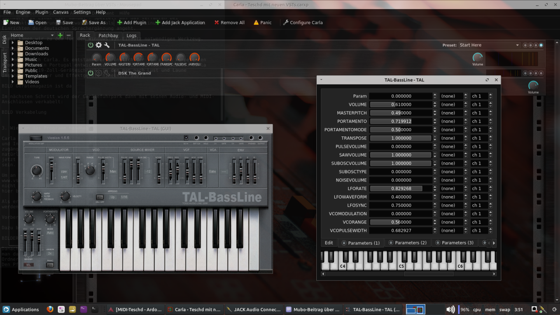
Task: Expand the Videos folder in tree
Action: point(13,81)
